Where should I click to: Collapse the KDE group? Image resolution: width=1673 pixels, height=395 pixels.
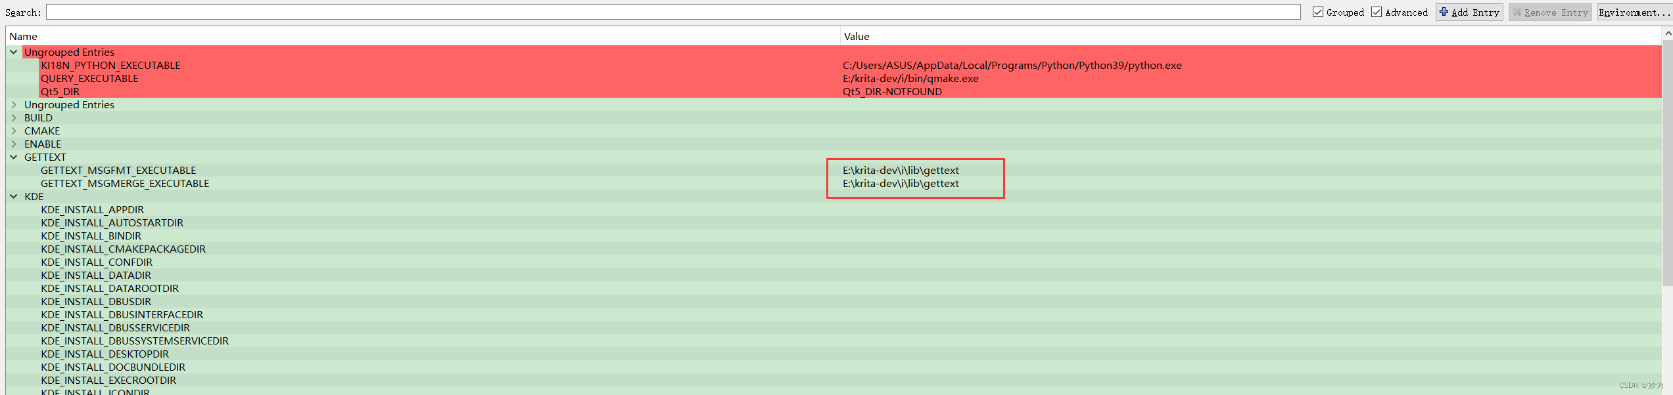tap(14, 196)
